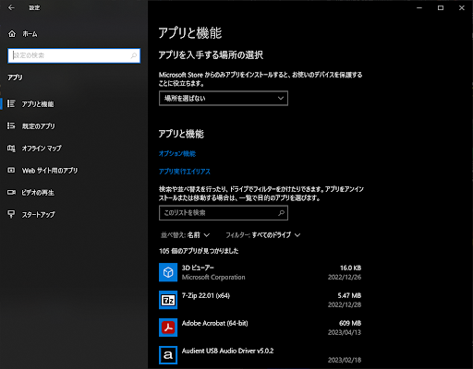Viewport: 473px width, 369px height.
Task: Select Audient USB Audio Driver v5.0.2 entry
Action: (x=227, y=351)
